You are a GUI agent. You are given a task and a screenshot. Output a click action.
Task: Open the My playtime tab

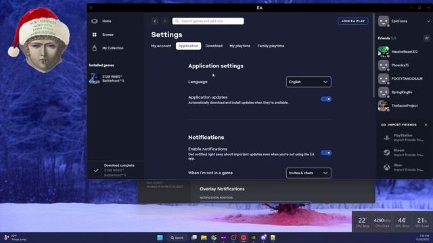[240, 46]
